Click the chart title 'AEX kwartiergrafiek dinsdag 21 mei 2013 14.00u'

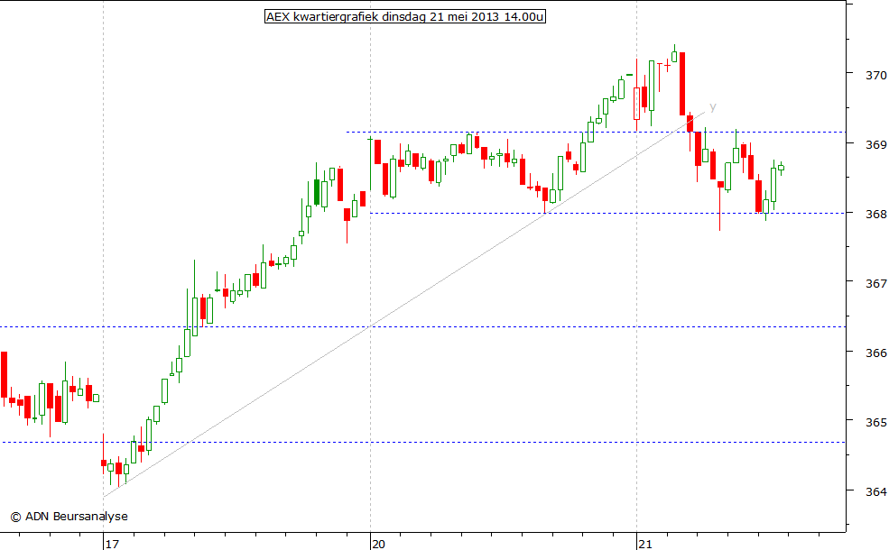coord(405,16)
